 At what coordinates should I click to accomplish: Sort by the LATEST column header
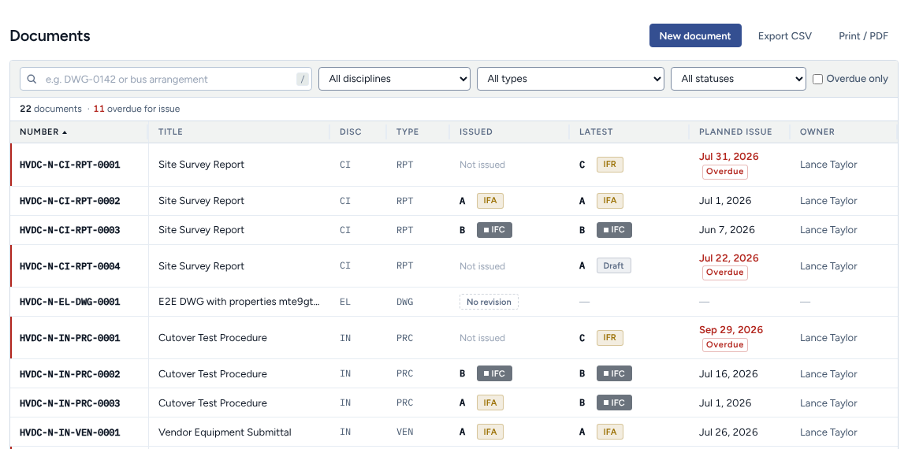click(x=596, y=132)
